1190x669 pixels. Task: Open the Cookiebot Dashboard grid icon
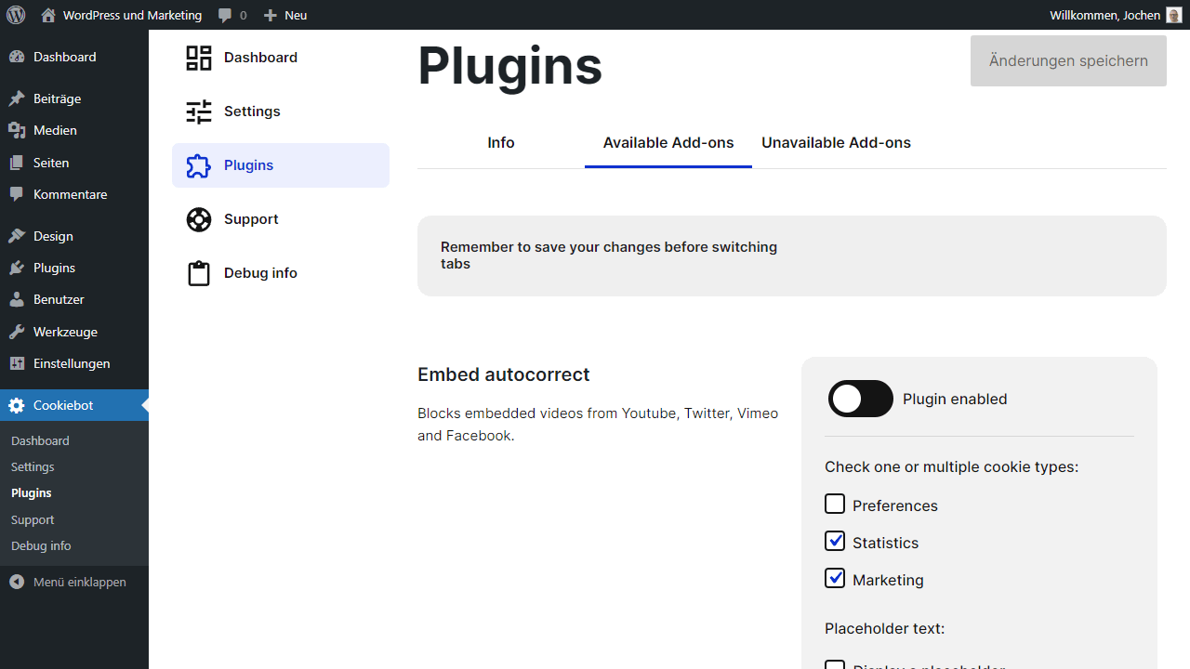[198, 57]
